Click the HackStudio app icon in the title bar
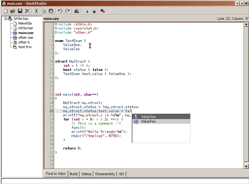Image resolution: width=249 pixels, height=184 pixels. [4, 4]
